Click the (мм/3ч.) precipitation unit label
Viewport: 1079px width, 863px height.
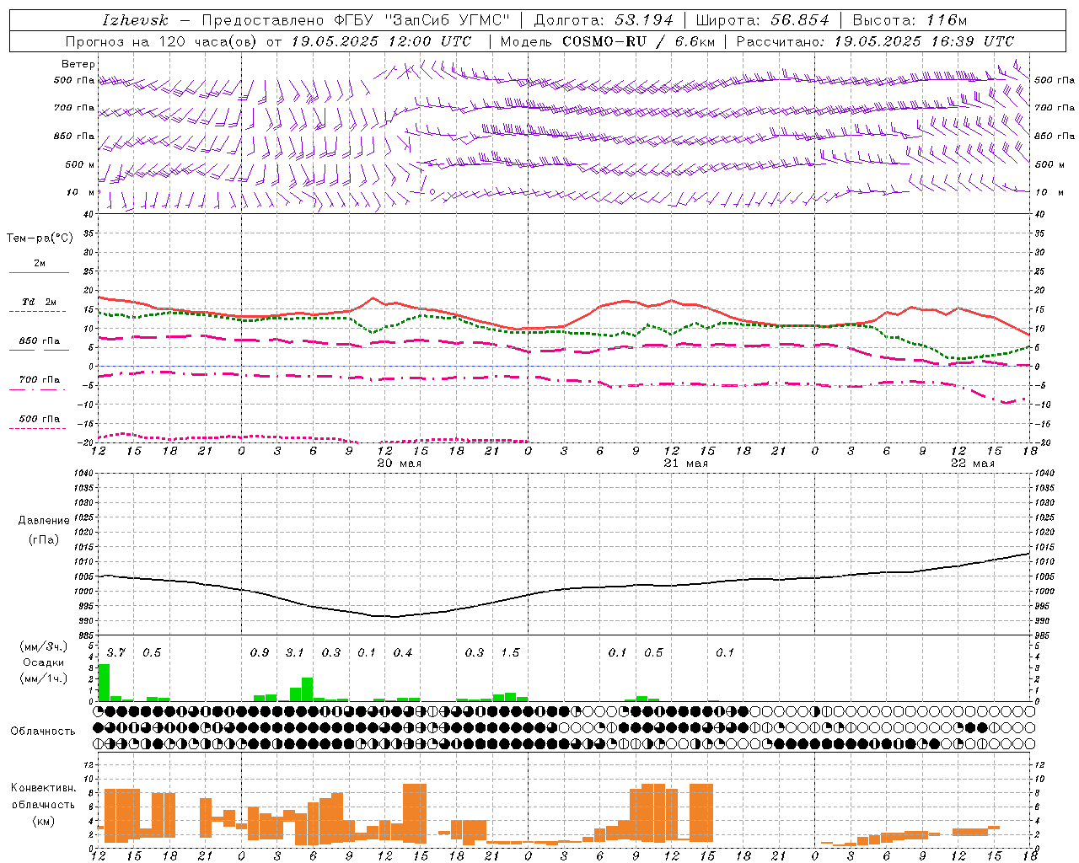click(43, 647)
